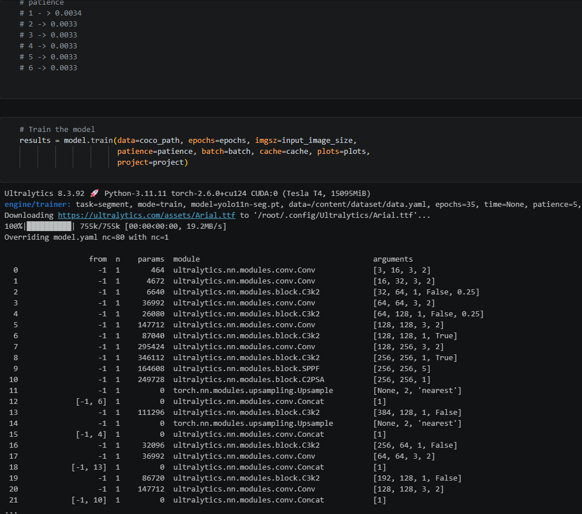Select "imgsz=input_image_size" argument
The image size is (582, 514).
pos(303,141)
